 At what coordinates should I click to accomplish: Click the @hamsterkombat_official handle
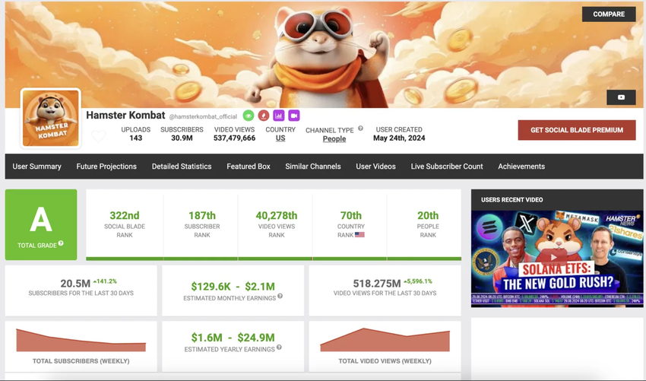click(203, 116)
